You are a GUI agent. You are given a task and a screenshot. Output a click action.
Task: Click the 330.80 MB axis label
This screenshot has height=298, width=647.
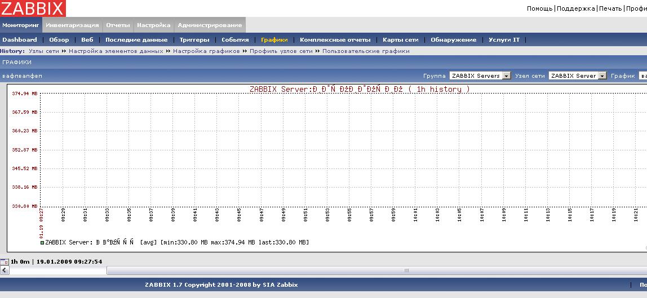(24, 206)
